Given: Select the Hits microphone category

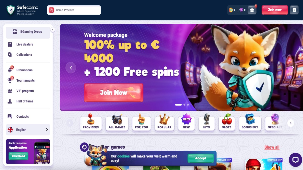Looking at the screenshot, I should point(207,123).
